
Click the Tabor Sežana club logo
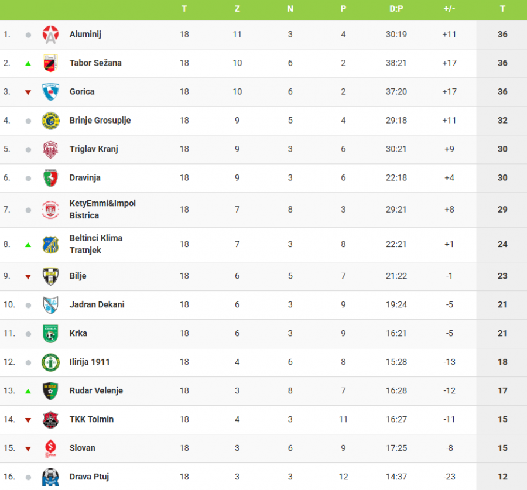tap(51, 63)
